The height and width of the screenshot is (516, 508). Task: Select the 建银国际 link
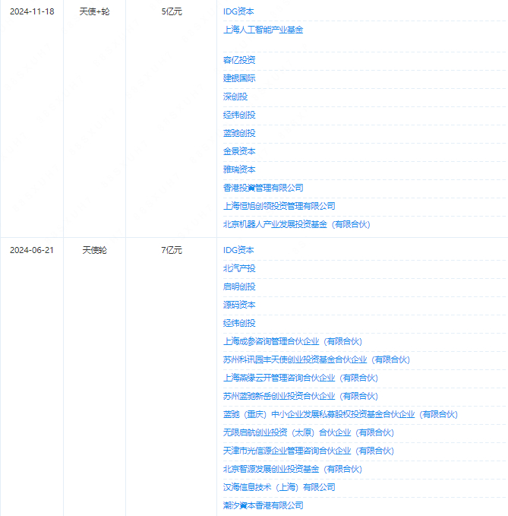(x=239, y=78)
